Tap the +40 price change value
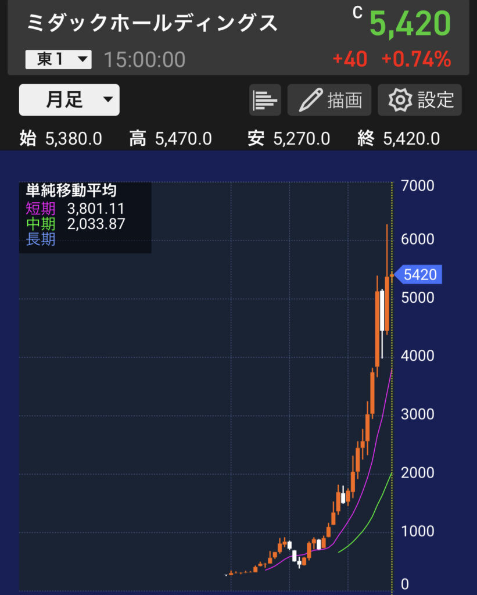Viewport: 477px width, 595px height. coord(350,59)
